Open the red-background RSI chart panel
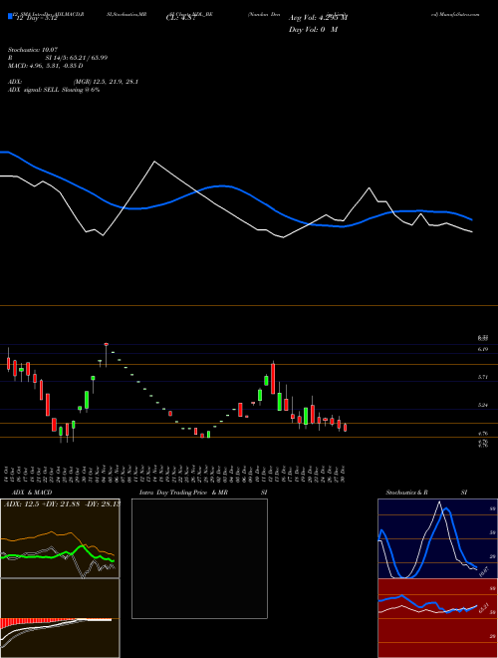This screenshot has height=658, width=498. [437, 618]
